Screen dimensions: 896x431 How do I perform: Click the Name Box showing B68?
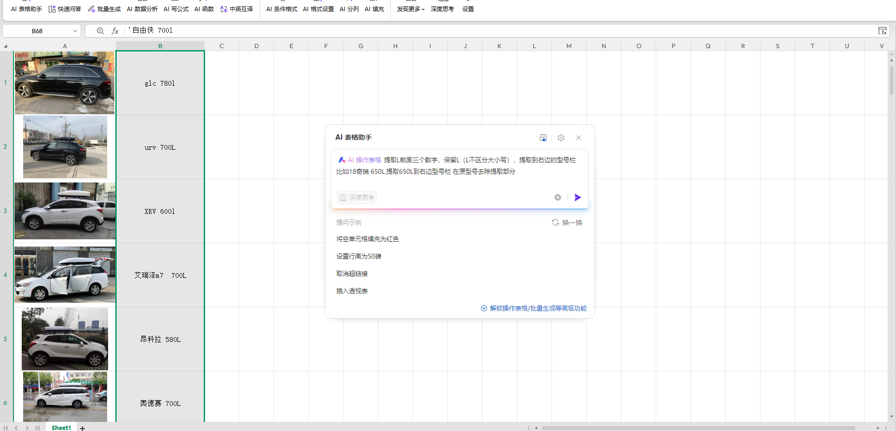click(37, 31)
